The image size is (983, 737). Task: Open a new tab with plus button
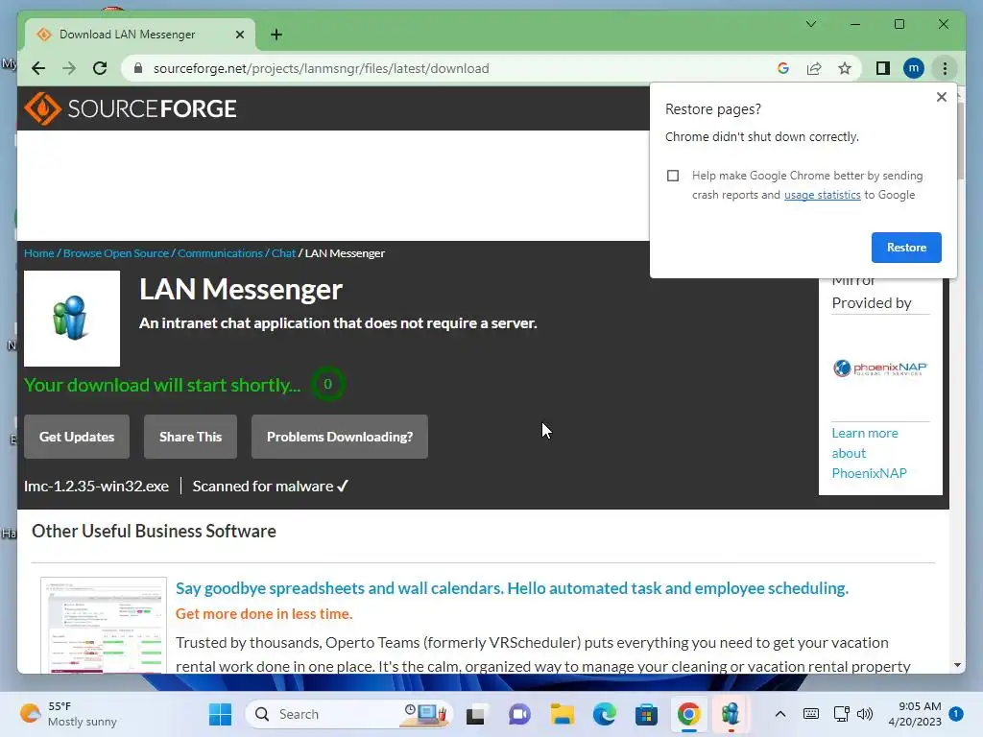point(276,35)
